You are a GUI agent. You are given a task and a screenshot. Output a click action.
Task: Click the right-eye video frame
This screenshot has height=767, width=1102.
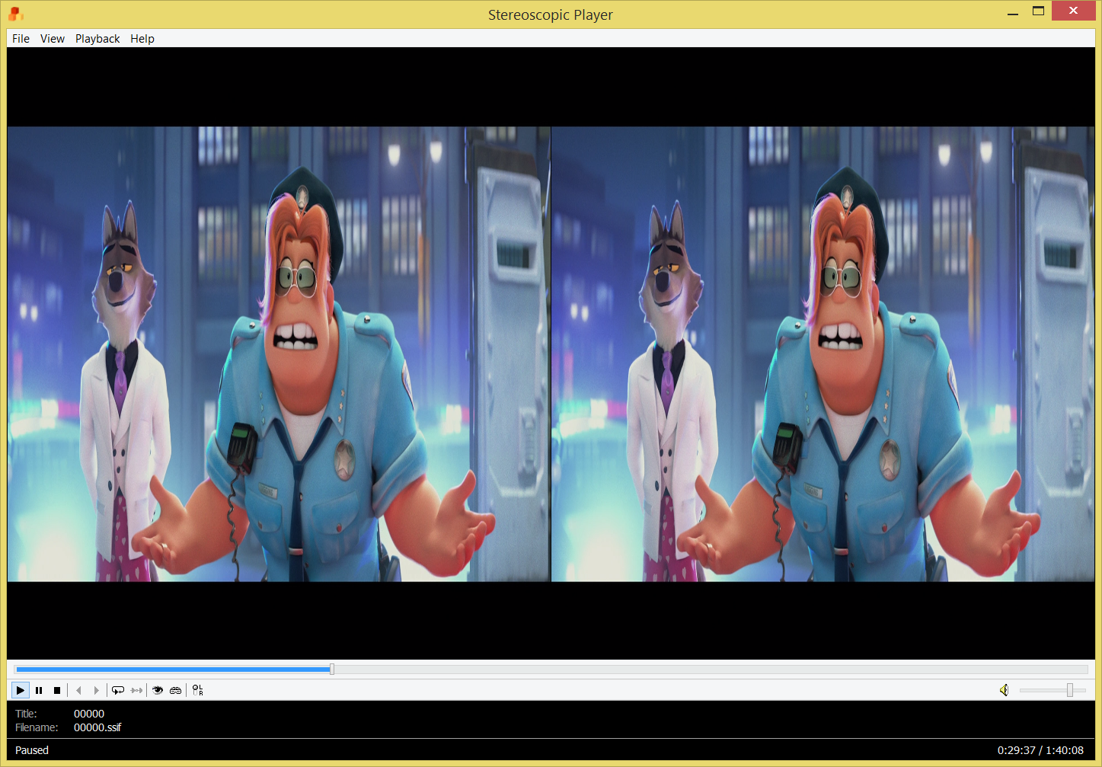pos(823,354)
